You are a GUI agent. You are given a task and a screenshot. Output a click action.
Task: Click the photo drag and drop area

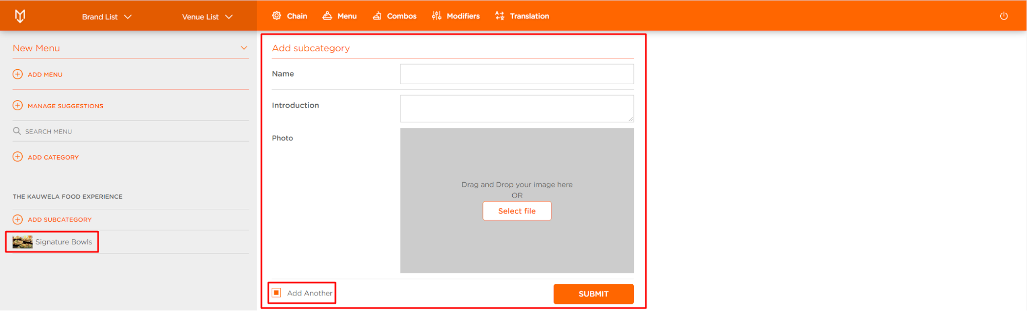click(517, 200)
